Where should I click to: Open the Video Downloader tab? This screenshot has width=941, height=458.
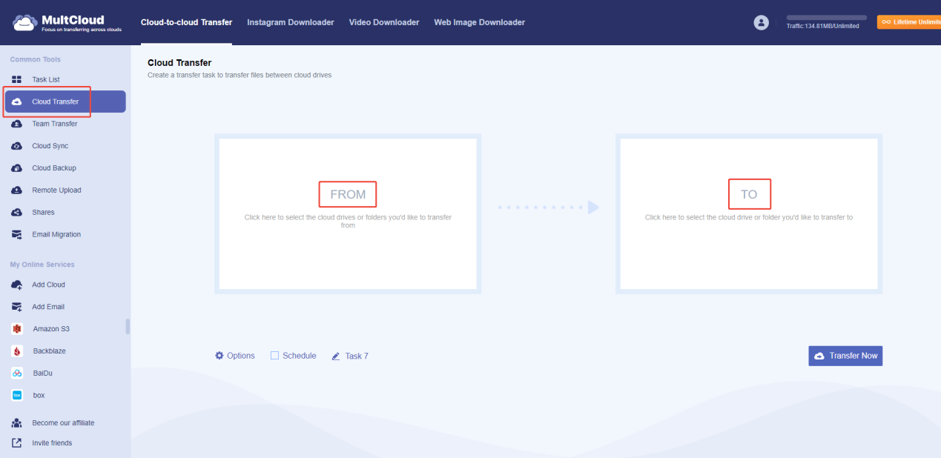pyautogui.click(x=383, y=22)
